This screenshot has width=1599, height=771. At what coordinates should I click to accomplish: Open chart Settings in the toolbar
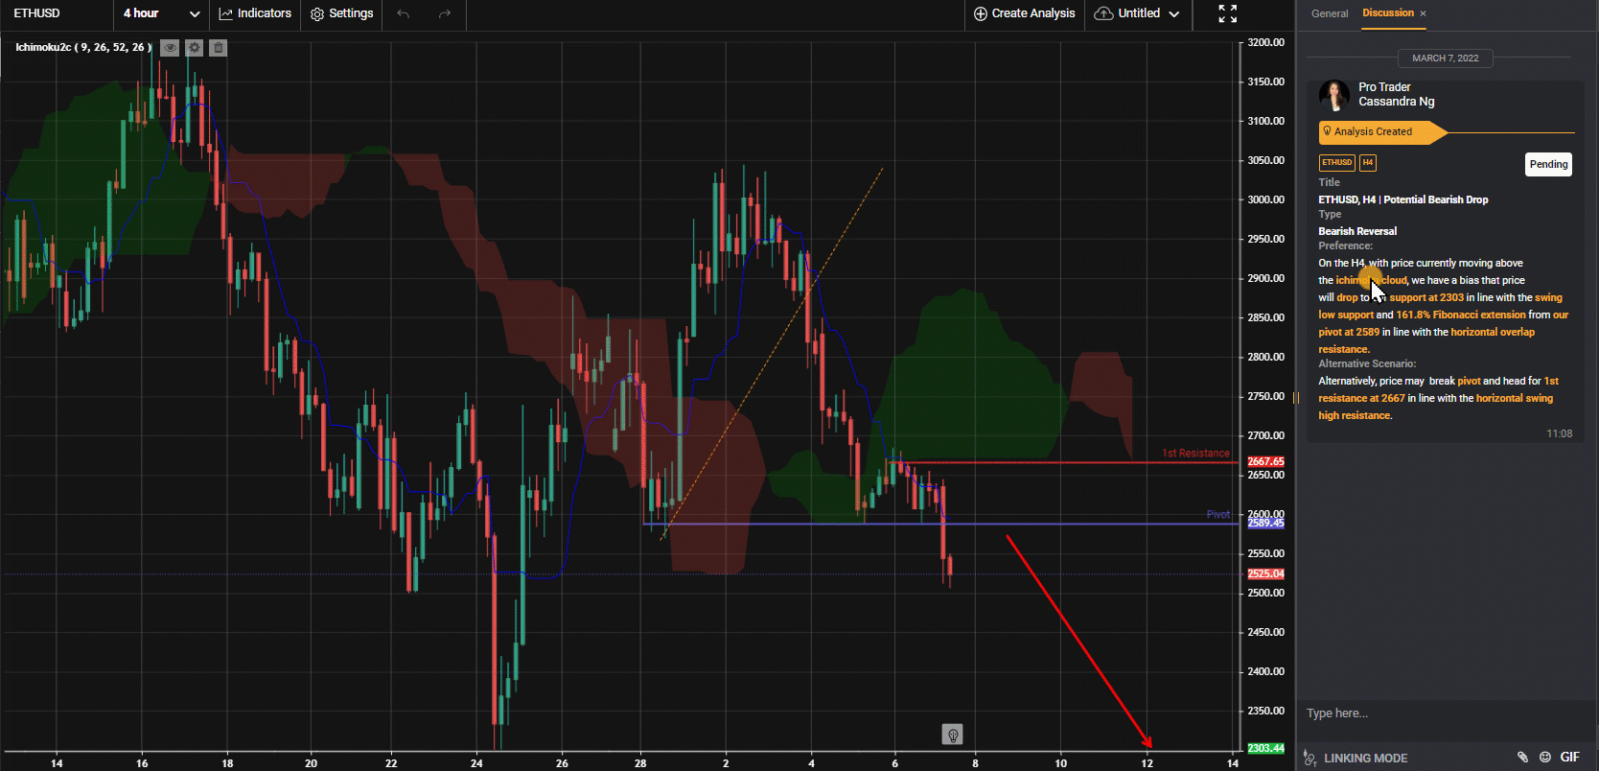click(342, 13)
